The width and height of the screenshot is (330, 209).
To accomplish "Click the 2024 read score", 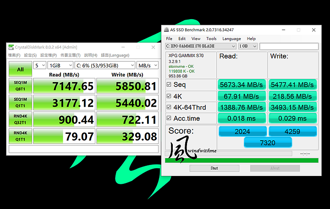I will 242,132.
